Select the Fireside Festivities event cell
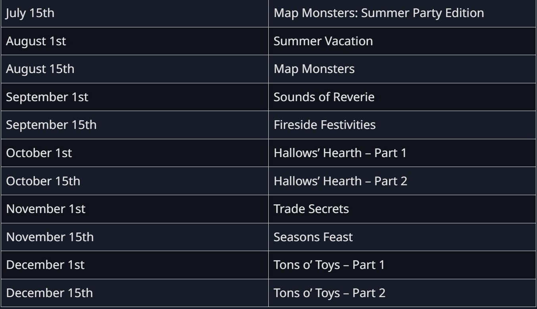 click(324, 125)
